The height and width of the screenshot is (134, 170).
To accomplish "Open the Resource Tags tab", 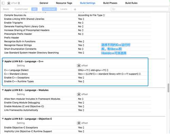I will tap(64, 3).
